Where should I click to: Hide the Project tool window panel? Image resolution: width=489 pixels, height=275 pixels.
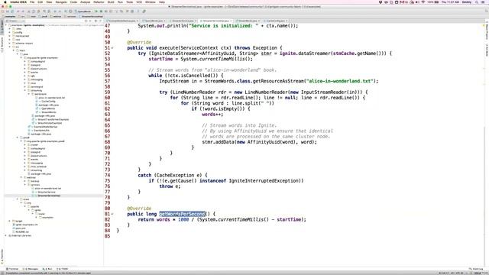[100, 21]
